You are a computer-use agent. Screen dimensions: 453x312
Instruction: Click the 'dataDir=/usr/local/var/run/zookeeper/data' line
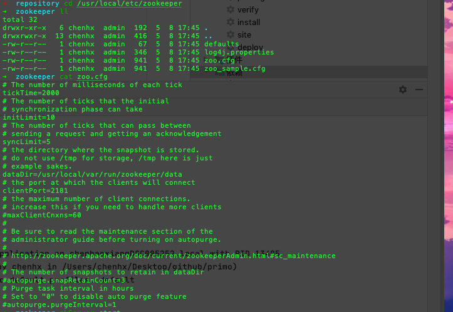[92, 175]
